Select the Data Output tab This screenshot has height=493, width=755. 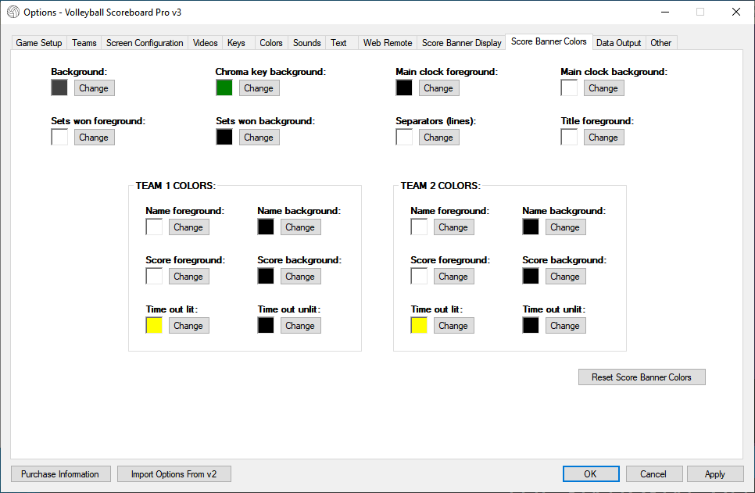(x=618, y=43)
